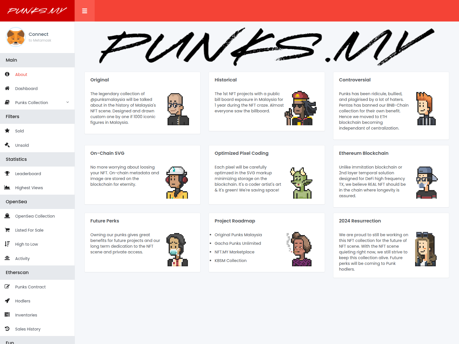Image resolution: width=459 pixels, height=344 pixels.
Task: Click the masked punk in Future Perks card
Action: point(177,250)
